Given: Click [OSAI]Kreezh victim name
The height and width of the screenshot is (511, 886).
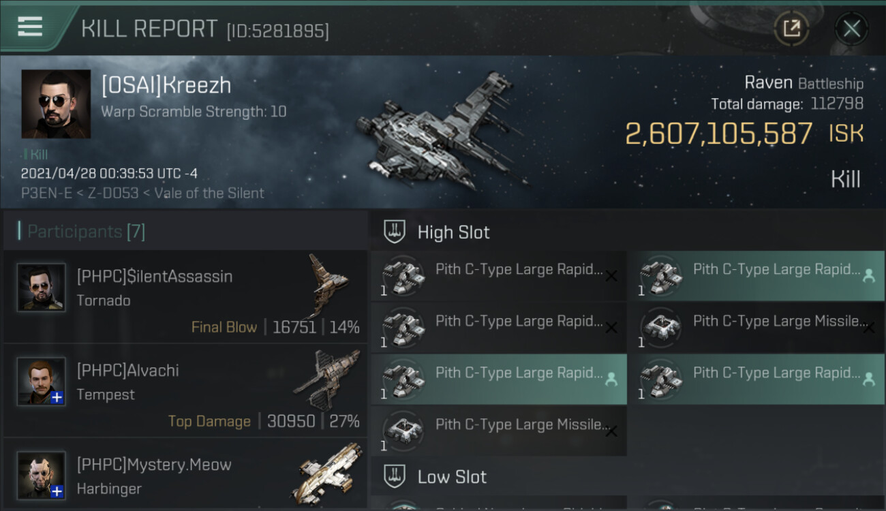Looking at the screenshot, I should [166, 86].
